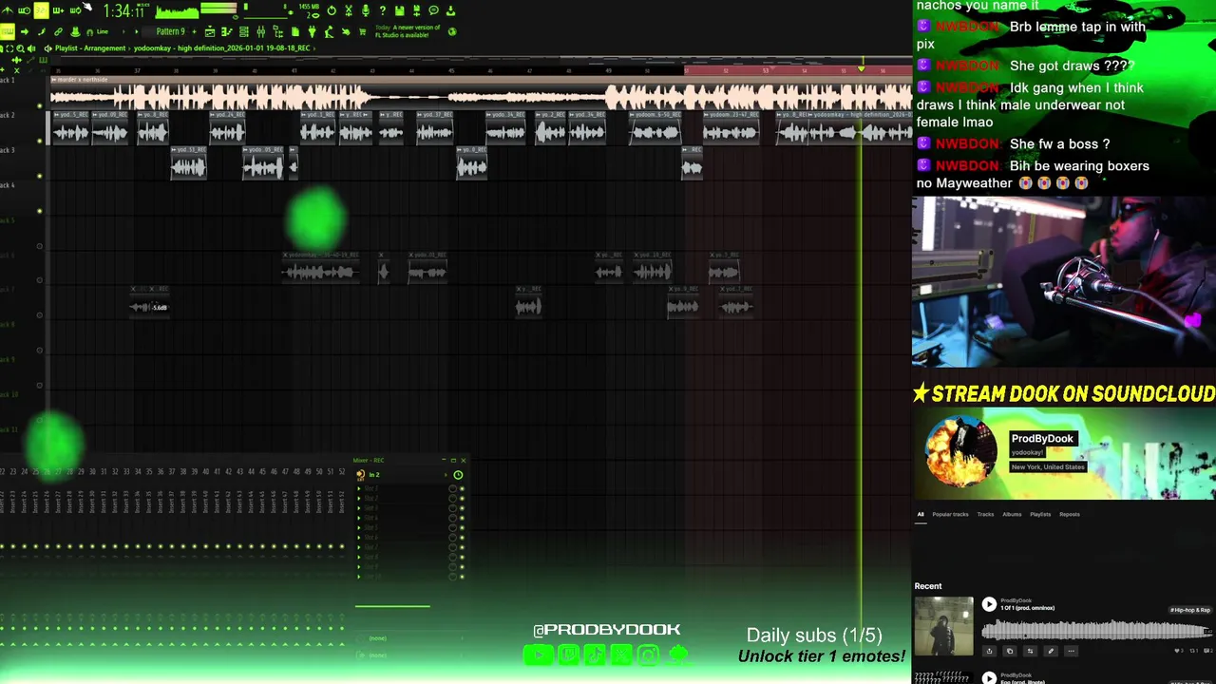This screenshot has height=684, width=1216.
Task: Click the edit pencil button under 1 Of 1 track
Action: [1051, 651]
